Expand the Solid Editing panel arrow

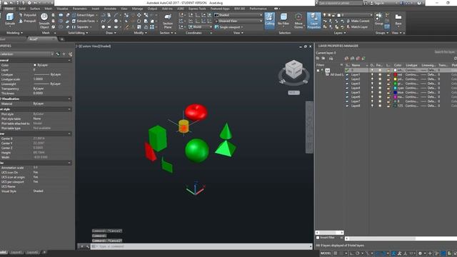[x=87, y=33]
